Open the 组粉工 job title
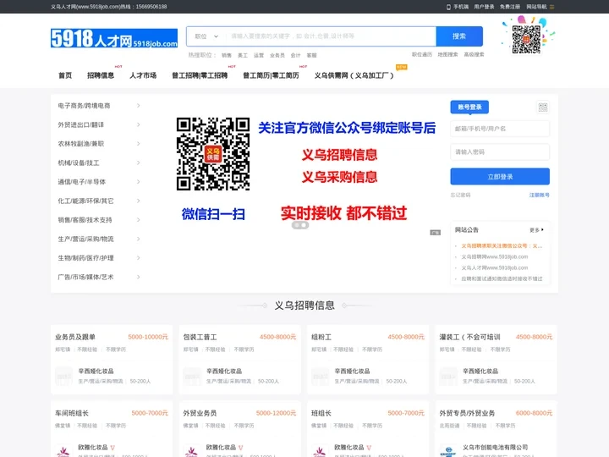This screenshot has width=609, height=457. tap(321, 337)
